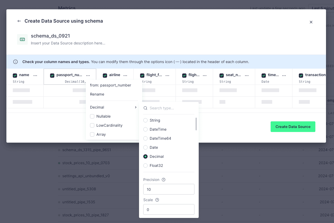Click the info icon in the blue banner
This screenshot has height=223, width=334.
(15, 61)
